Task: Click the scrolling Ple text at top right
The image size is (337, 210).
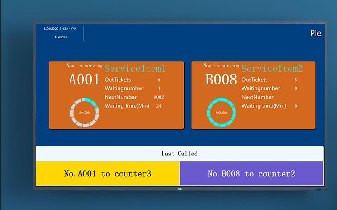Action: coord(315,34)
